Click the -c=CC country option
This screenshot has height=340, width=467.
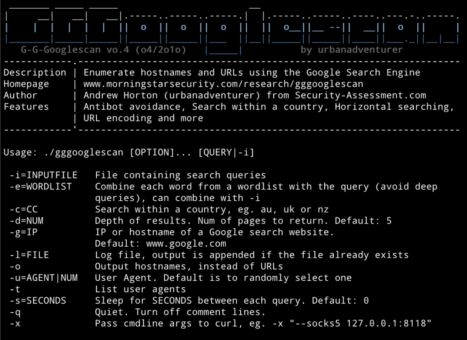(24, 209)
